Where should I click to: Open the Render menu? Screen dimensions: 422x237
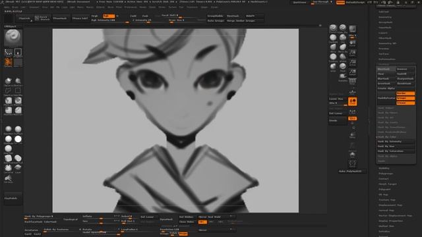[x=142, y=7]
